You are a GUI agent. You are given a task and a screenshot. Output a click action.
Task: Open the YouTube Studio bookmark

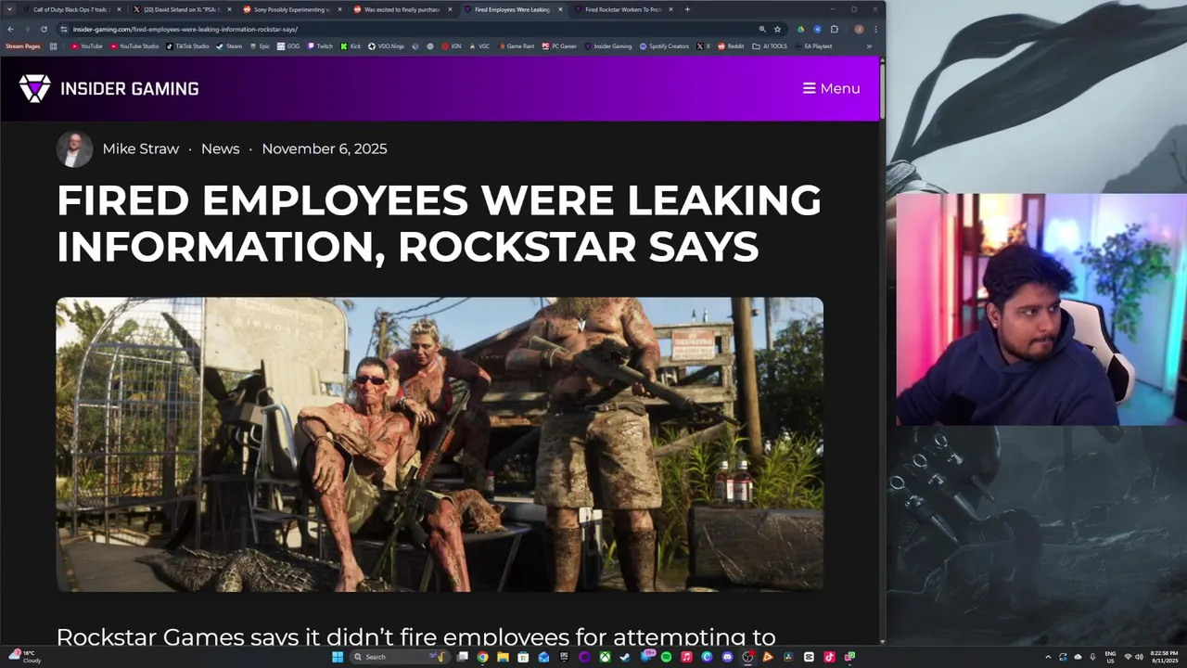pyautogui.click(x=134, y=45)
